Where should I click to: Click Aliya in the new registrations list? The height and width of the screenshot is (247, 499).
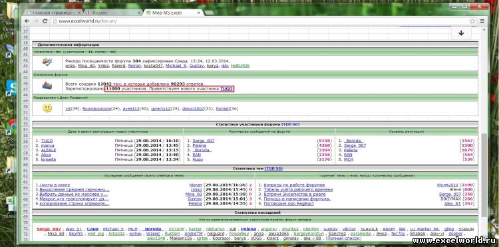(46, 155)
